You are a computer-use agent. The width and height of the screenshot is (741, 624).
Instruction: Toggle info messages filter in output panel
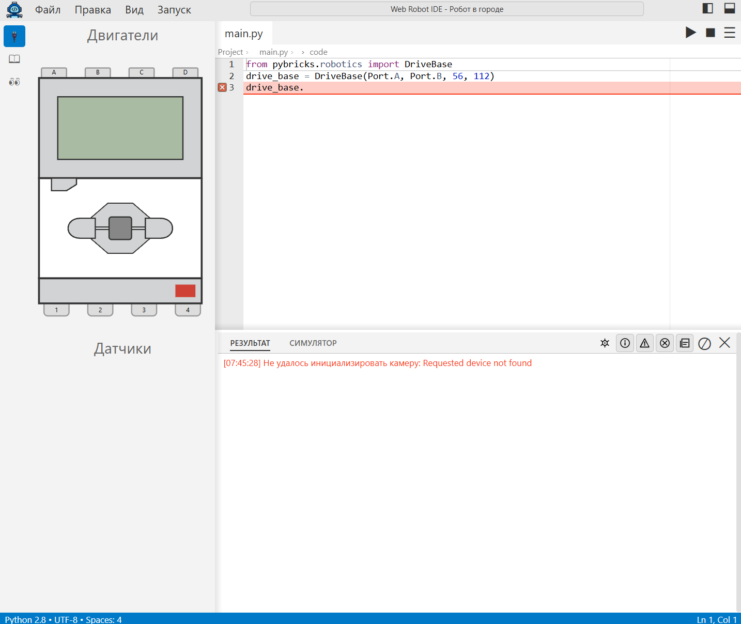tap(625, 343)
